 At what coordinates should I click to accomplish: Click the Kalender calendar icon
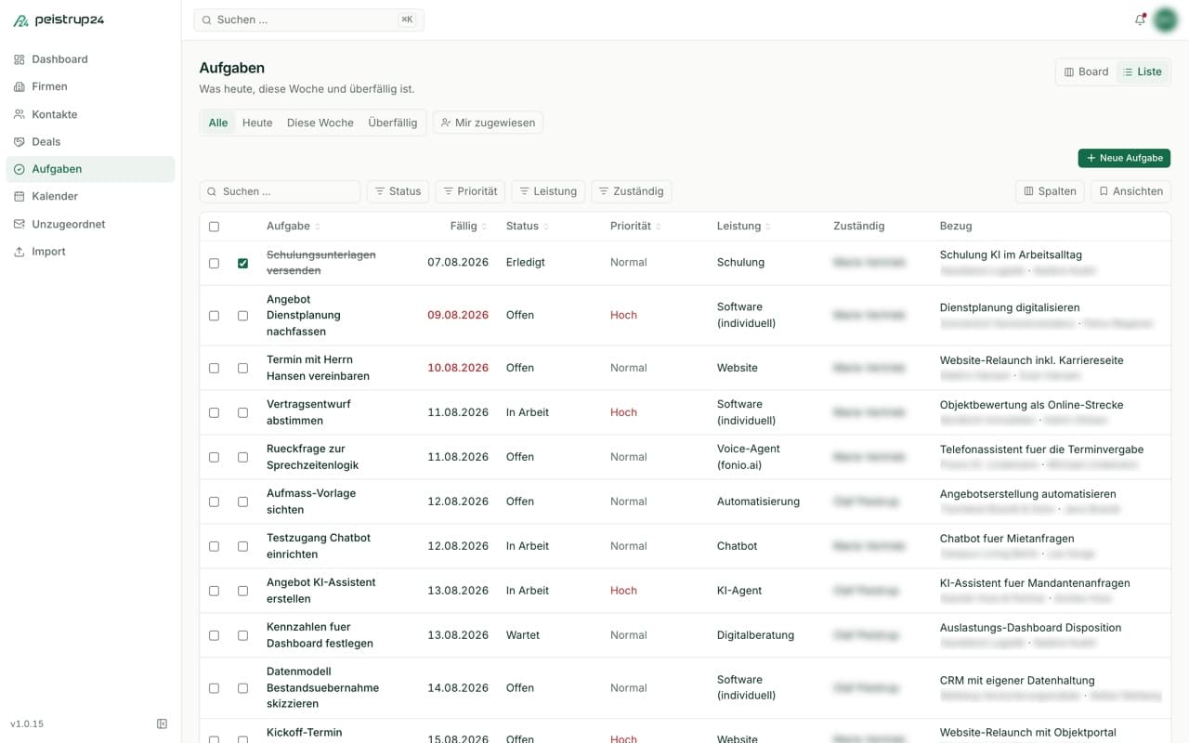tap(20, 196)
